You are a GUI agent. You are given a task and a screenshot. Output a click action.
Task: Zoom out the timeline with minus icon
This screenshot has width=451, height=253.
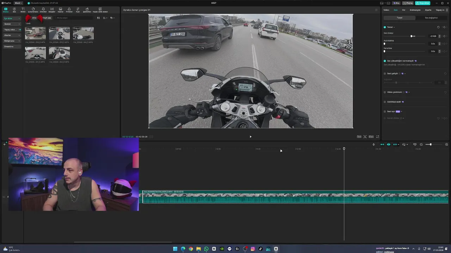coord(421,144)
